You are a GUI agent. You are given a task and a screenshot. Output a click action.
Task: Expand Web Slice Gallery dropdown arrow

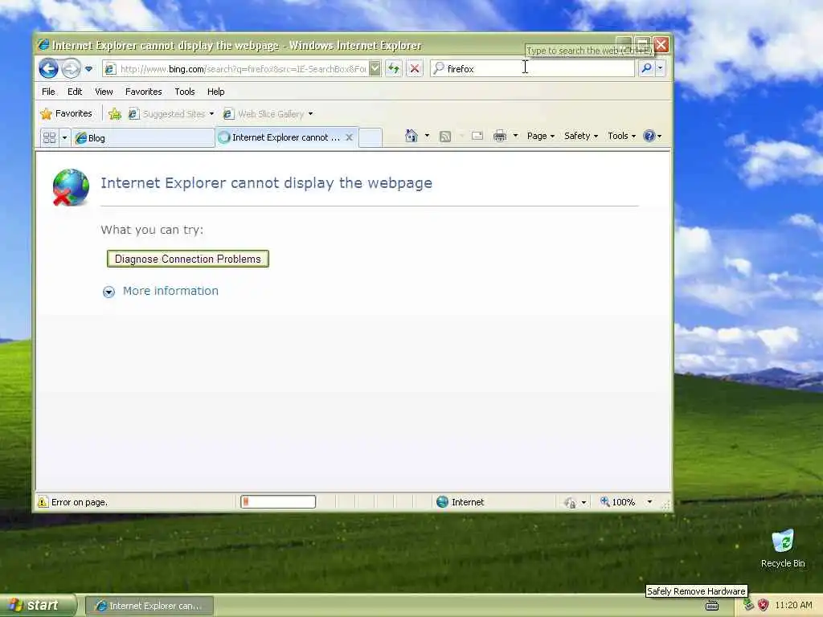click(x=311, y=113)
